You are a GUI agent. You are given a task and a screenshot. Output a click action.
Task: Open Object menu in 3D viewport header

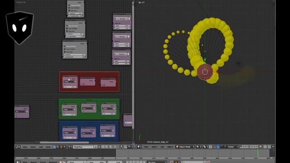click(x=170, y=147)
